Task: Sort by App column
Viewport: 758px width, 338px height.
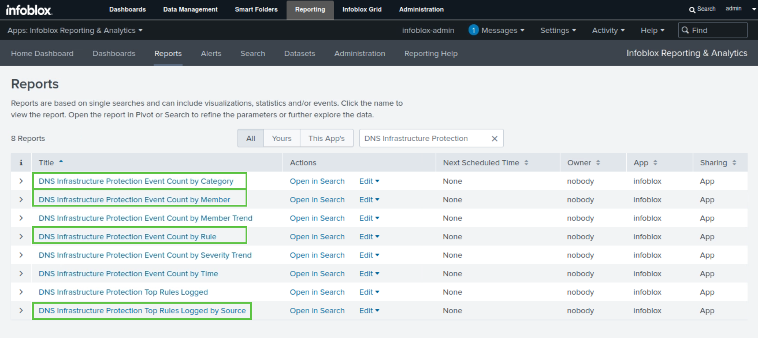Action: [645, 163]
